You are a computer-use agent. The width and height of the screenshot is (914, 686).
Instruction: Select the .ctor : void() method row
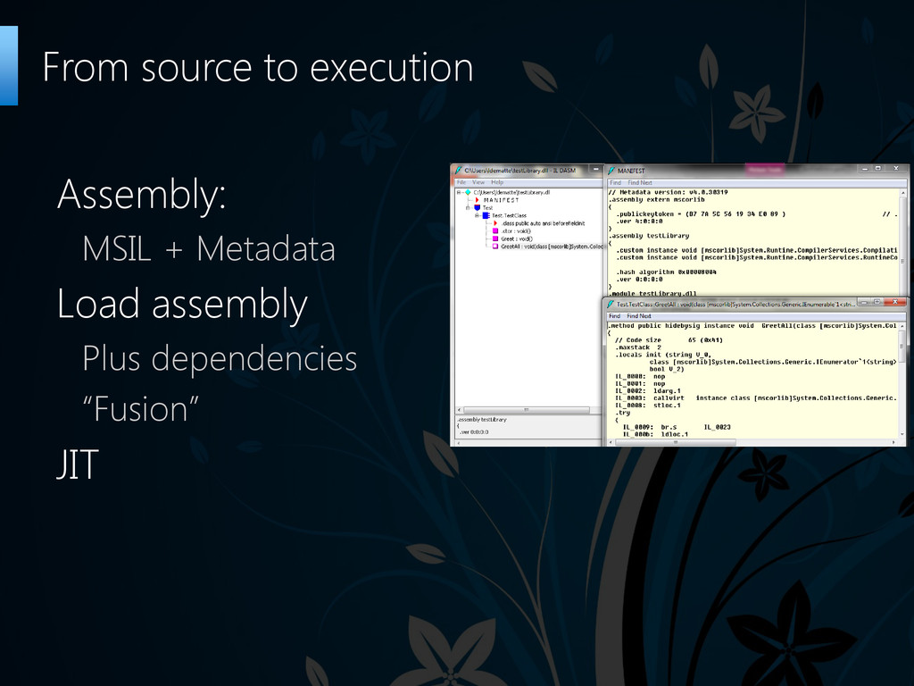click(x=516, y=231)
